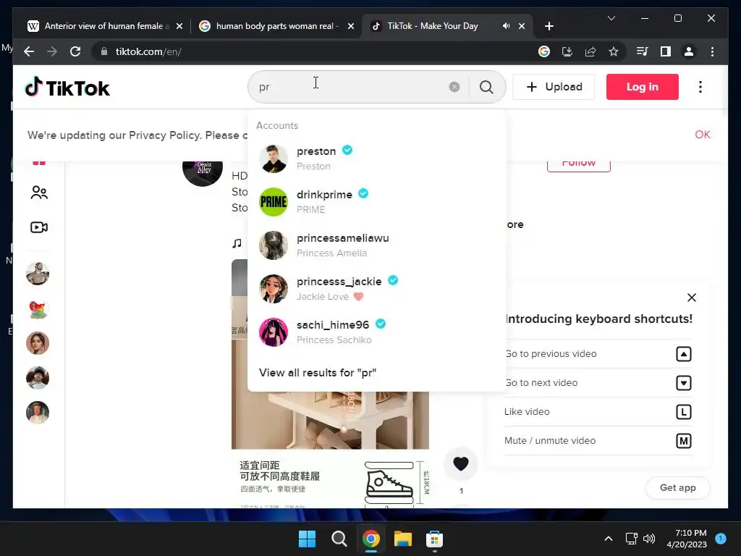Mute the TikTok tab audio icon
741x556 pixels.
pyautogui.click(x=506, y=26)
